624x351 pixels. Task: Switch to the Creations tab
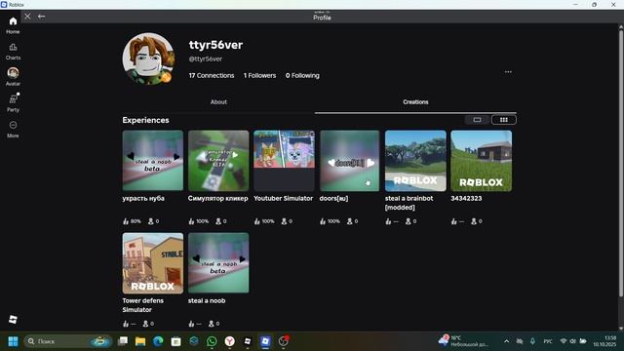point(415,102)
